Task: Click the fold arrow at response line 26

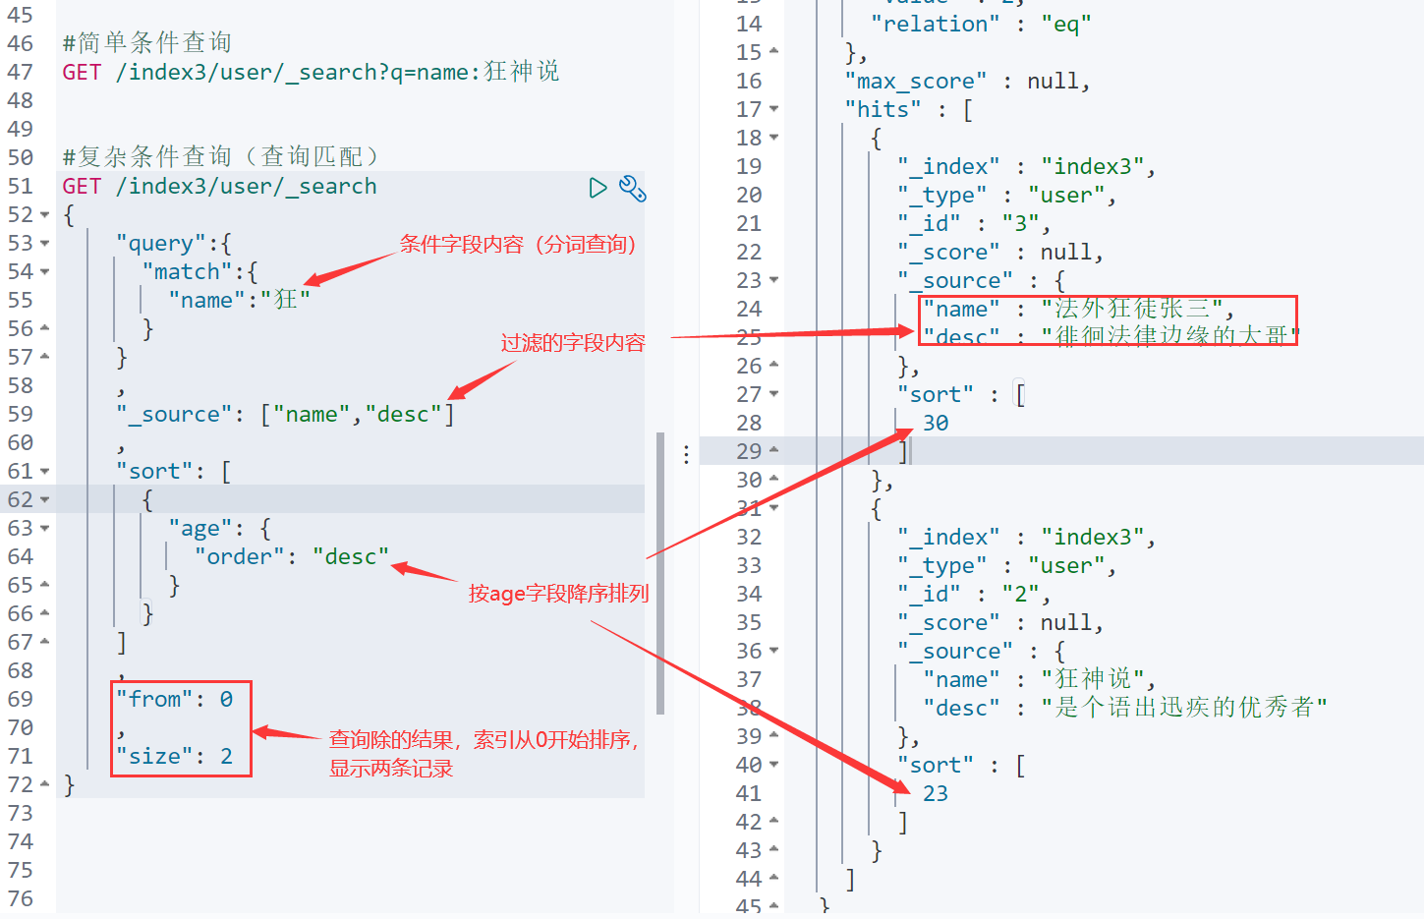Action: pos(774,366)
